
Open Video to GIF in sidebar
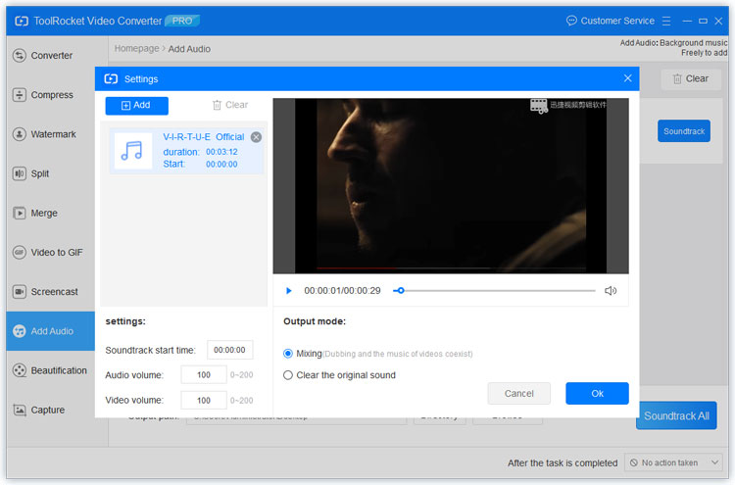[x=50, y=252]
